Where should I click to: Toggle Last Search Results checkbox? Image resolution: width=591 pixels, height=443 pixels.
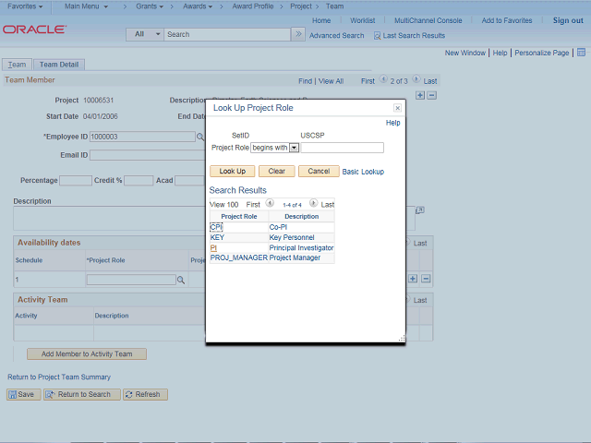point(377,35)
